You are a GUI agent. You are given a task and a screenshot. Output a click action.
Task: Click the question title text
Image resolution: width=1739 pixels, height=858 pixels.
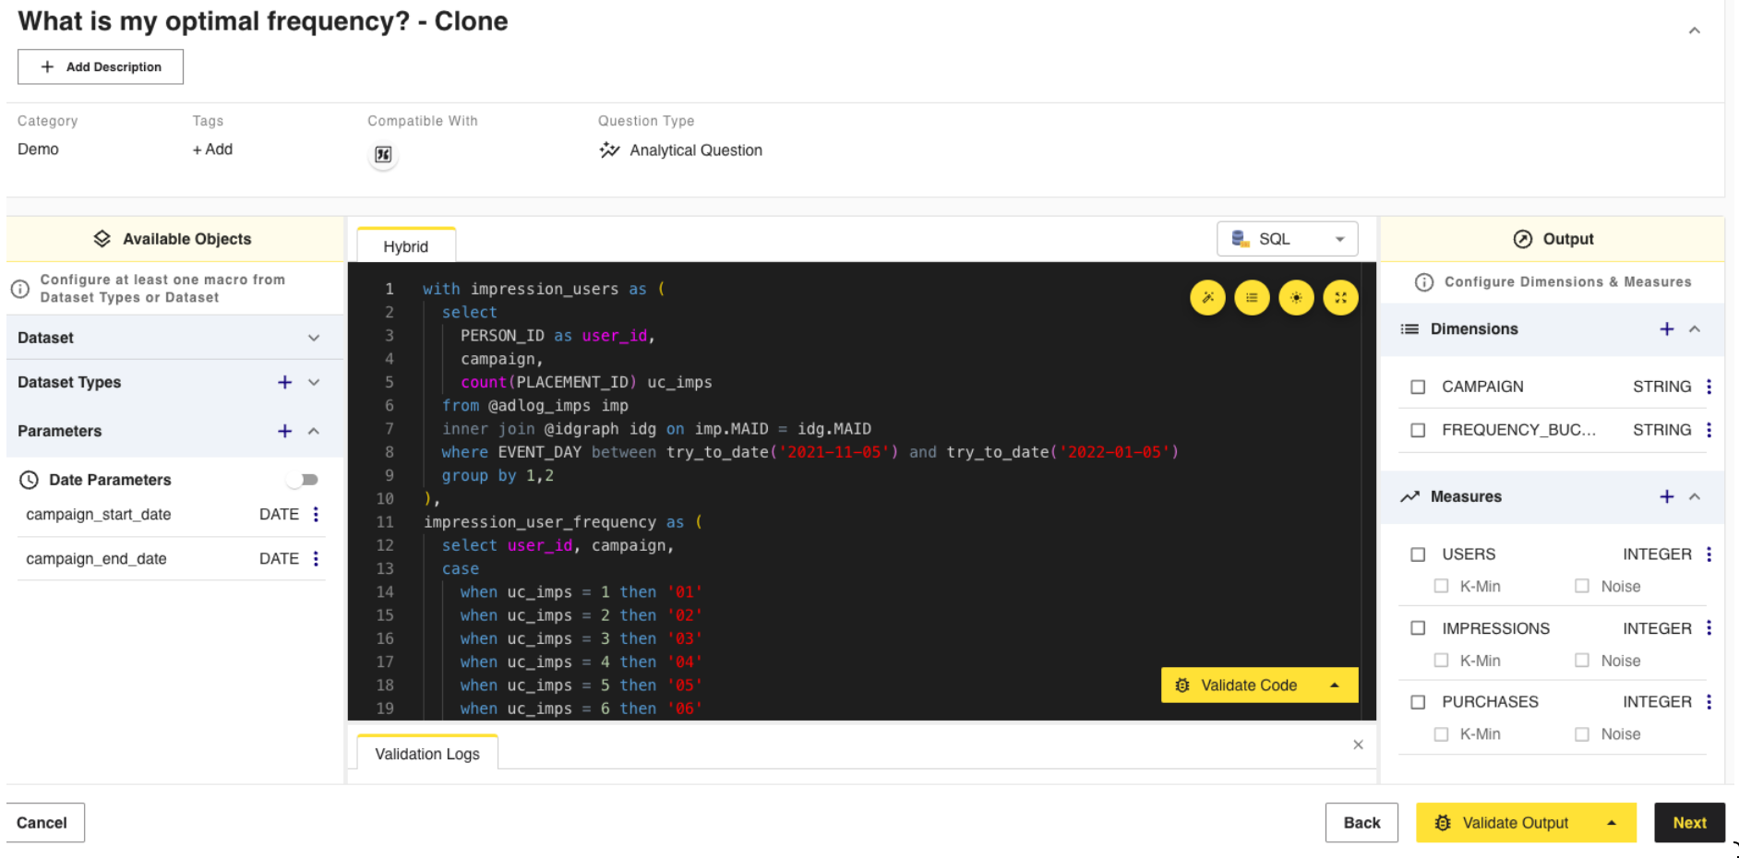pos(263,21)
